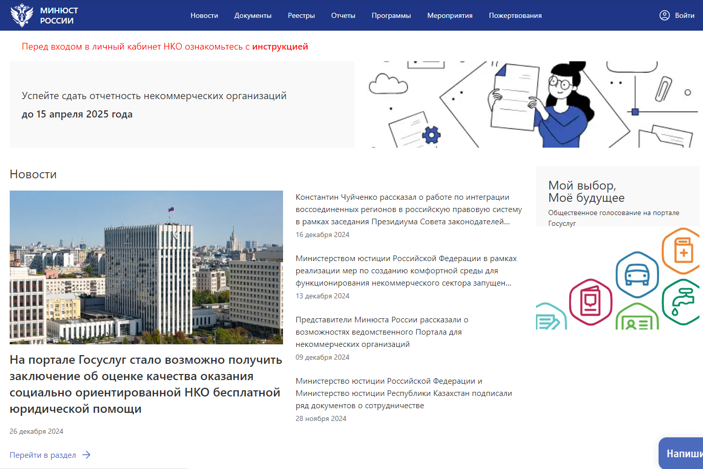Open the инструкцией link in red notice
Viewport: 703px width, 469px height.
(x=280, y=46)
